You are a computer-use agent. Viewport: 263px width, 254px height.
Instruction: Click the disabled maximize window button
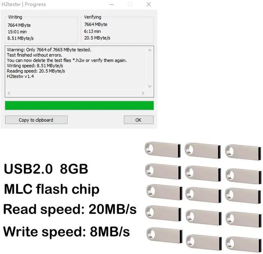click(x=130, y=5)
